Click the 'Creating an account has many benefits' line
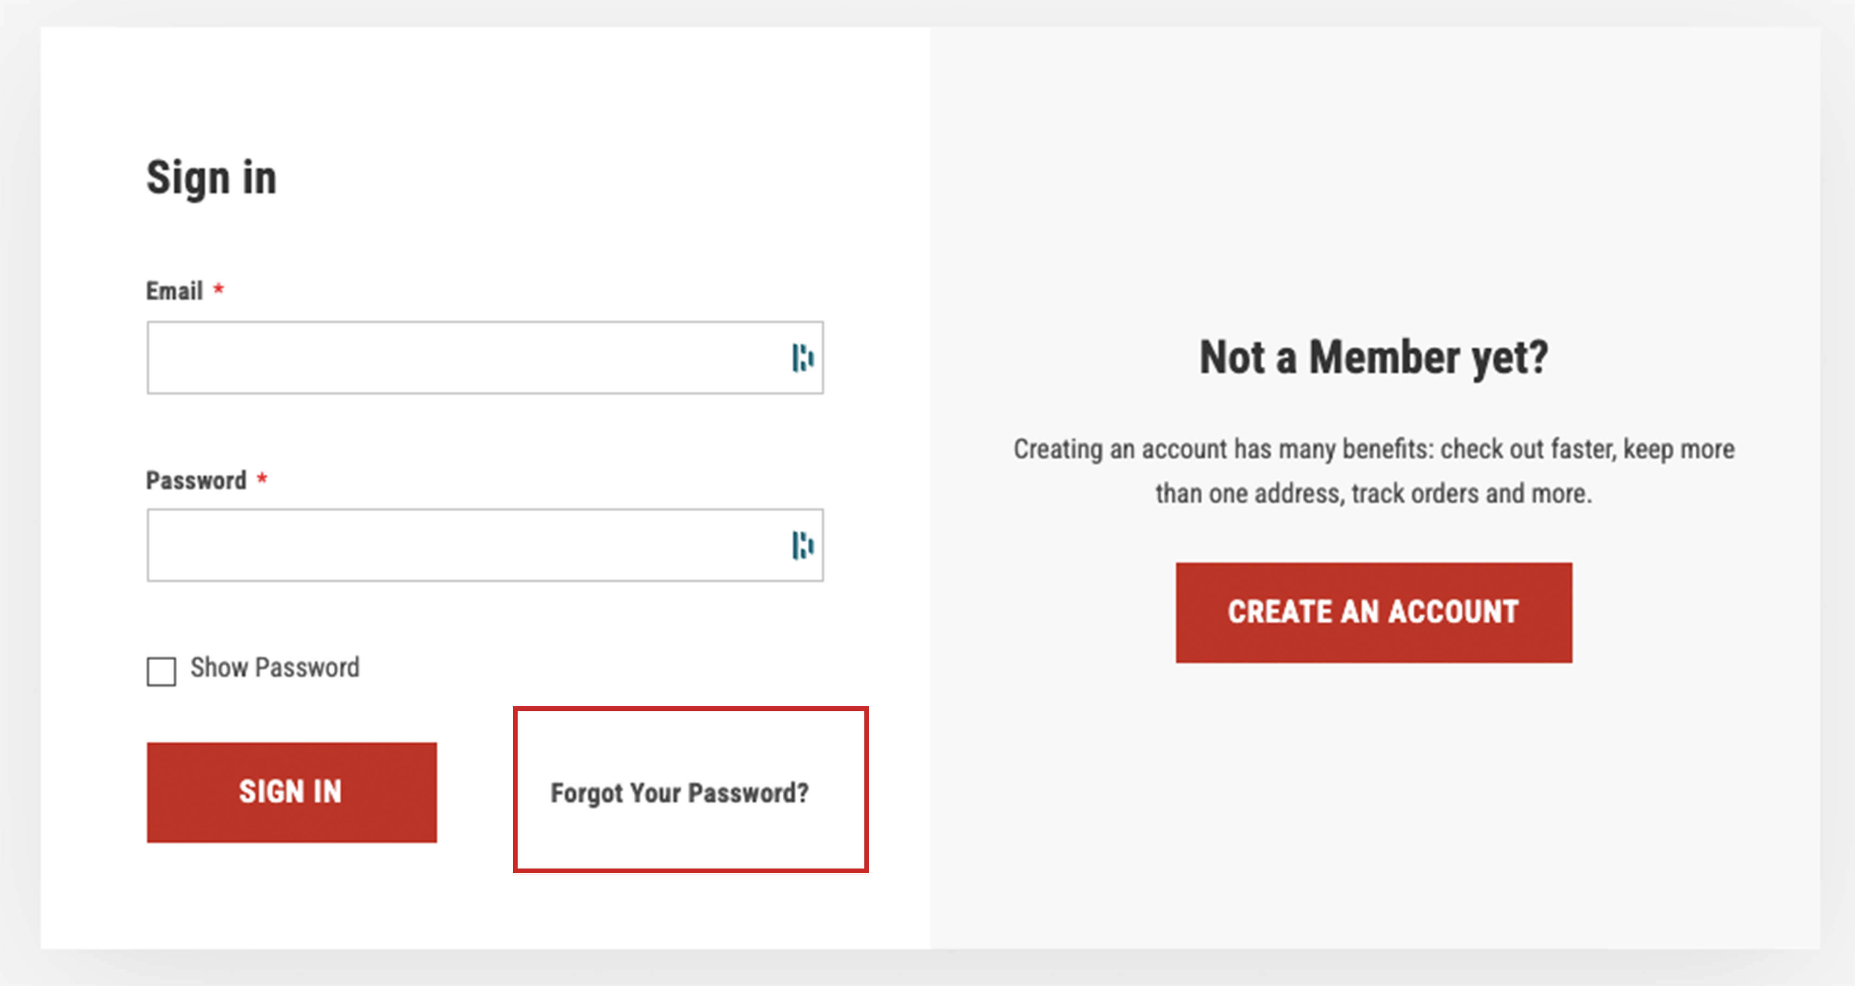The width and height of the screenshot is (1855, 986). [1374, 449]
